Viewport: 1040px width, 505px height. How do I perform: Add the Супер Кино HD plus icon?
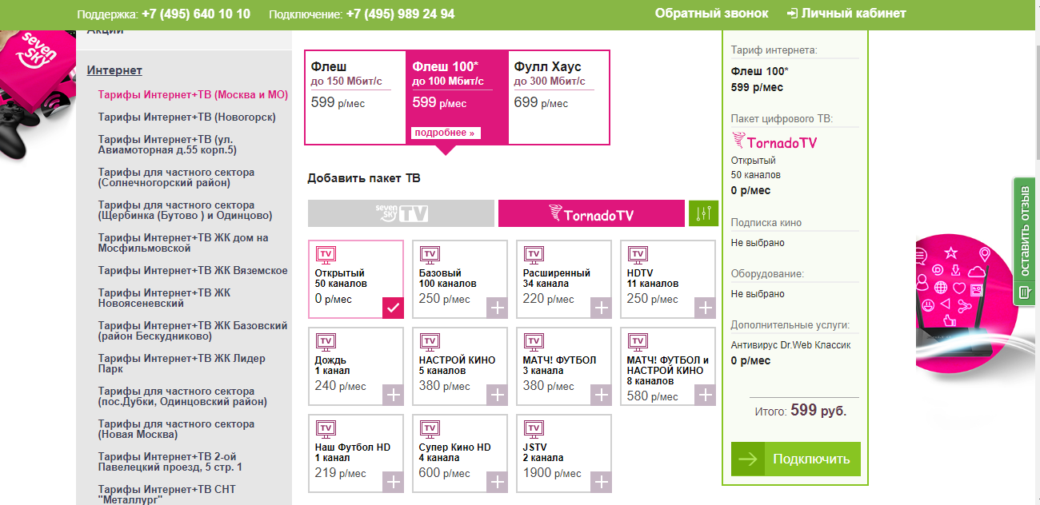coord(497,482)
